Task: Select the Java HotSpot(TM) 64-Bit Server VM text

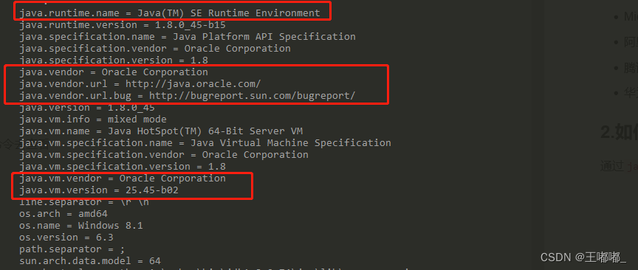Action: 205,131
